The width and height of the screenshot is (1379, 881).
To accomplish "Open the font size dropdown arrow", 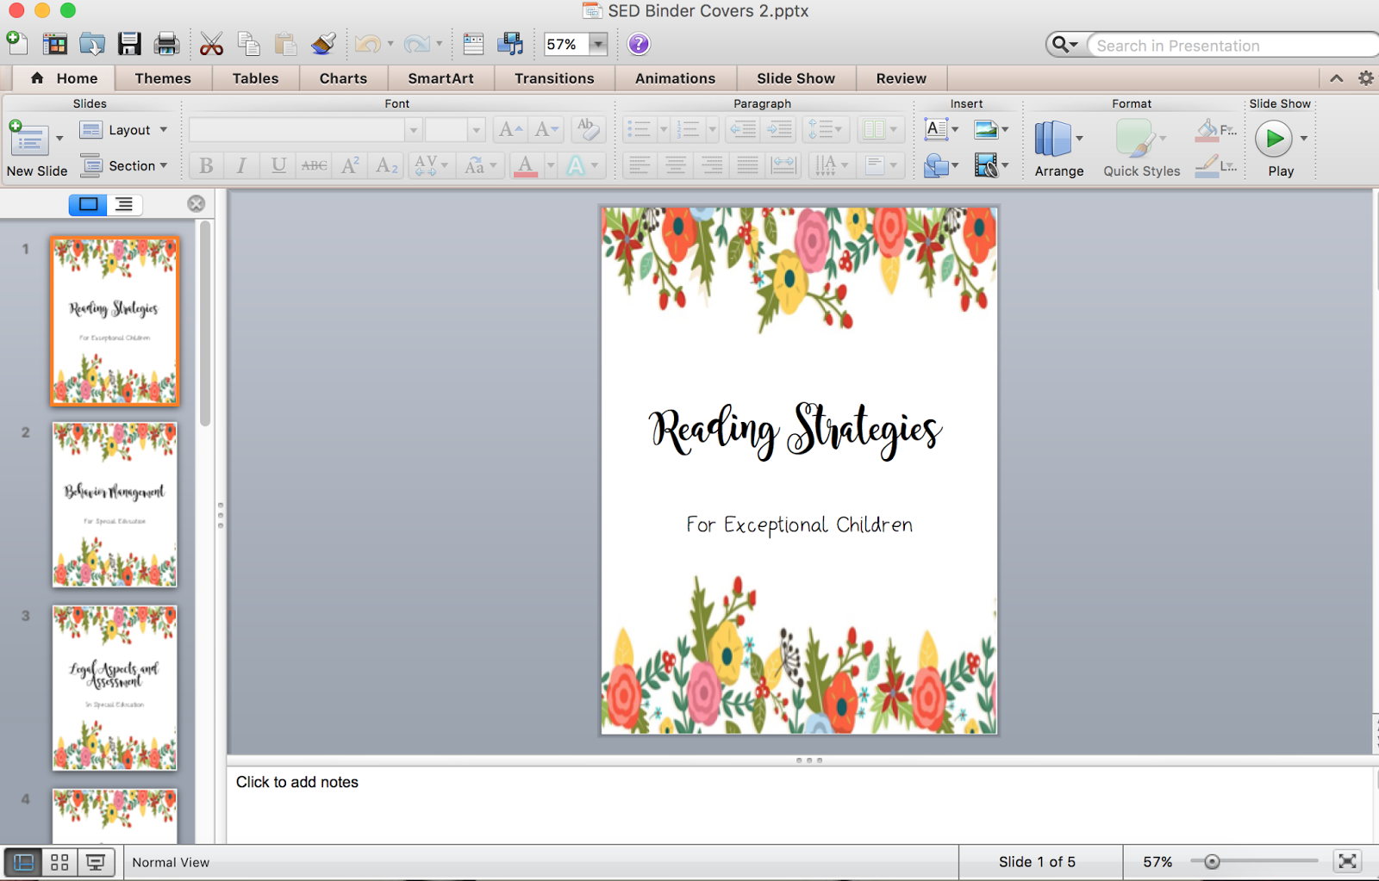I will pyautogui.click(x=477, y=130).
